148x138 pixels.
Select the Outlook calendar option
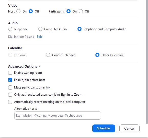(x=10, y=55)
